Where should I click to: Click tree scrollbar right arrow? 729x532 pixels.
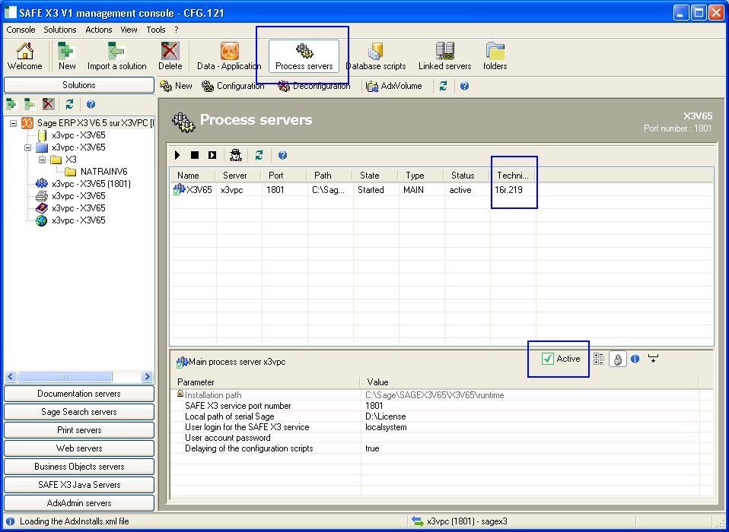pos(147,376)
